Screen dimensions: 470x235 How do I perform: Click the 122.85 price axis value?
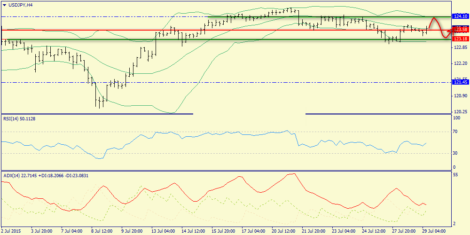click(461, 47)
